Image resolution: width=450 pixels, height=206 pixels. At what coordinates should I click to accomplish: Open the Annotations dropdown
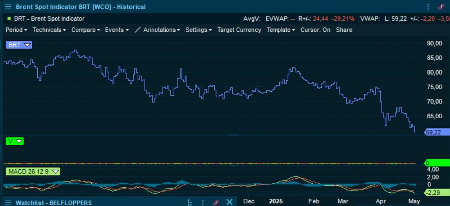162,30
